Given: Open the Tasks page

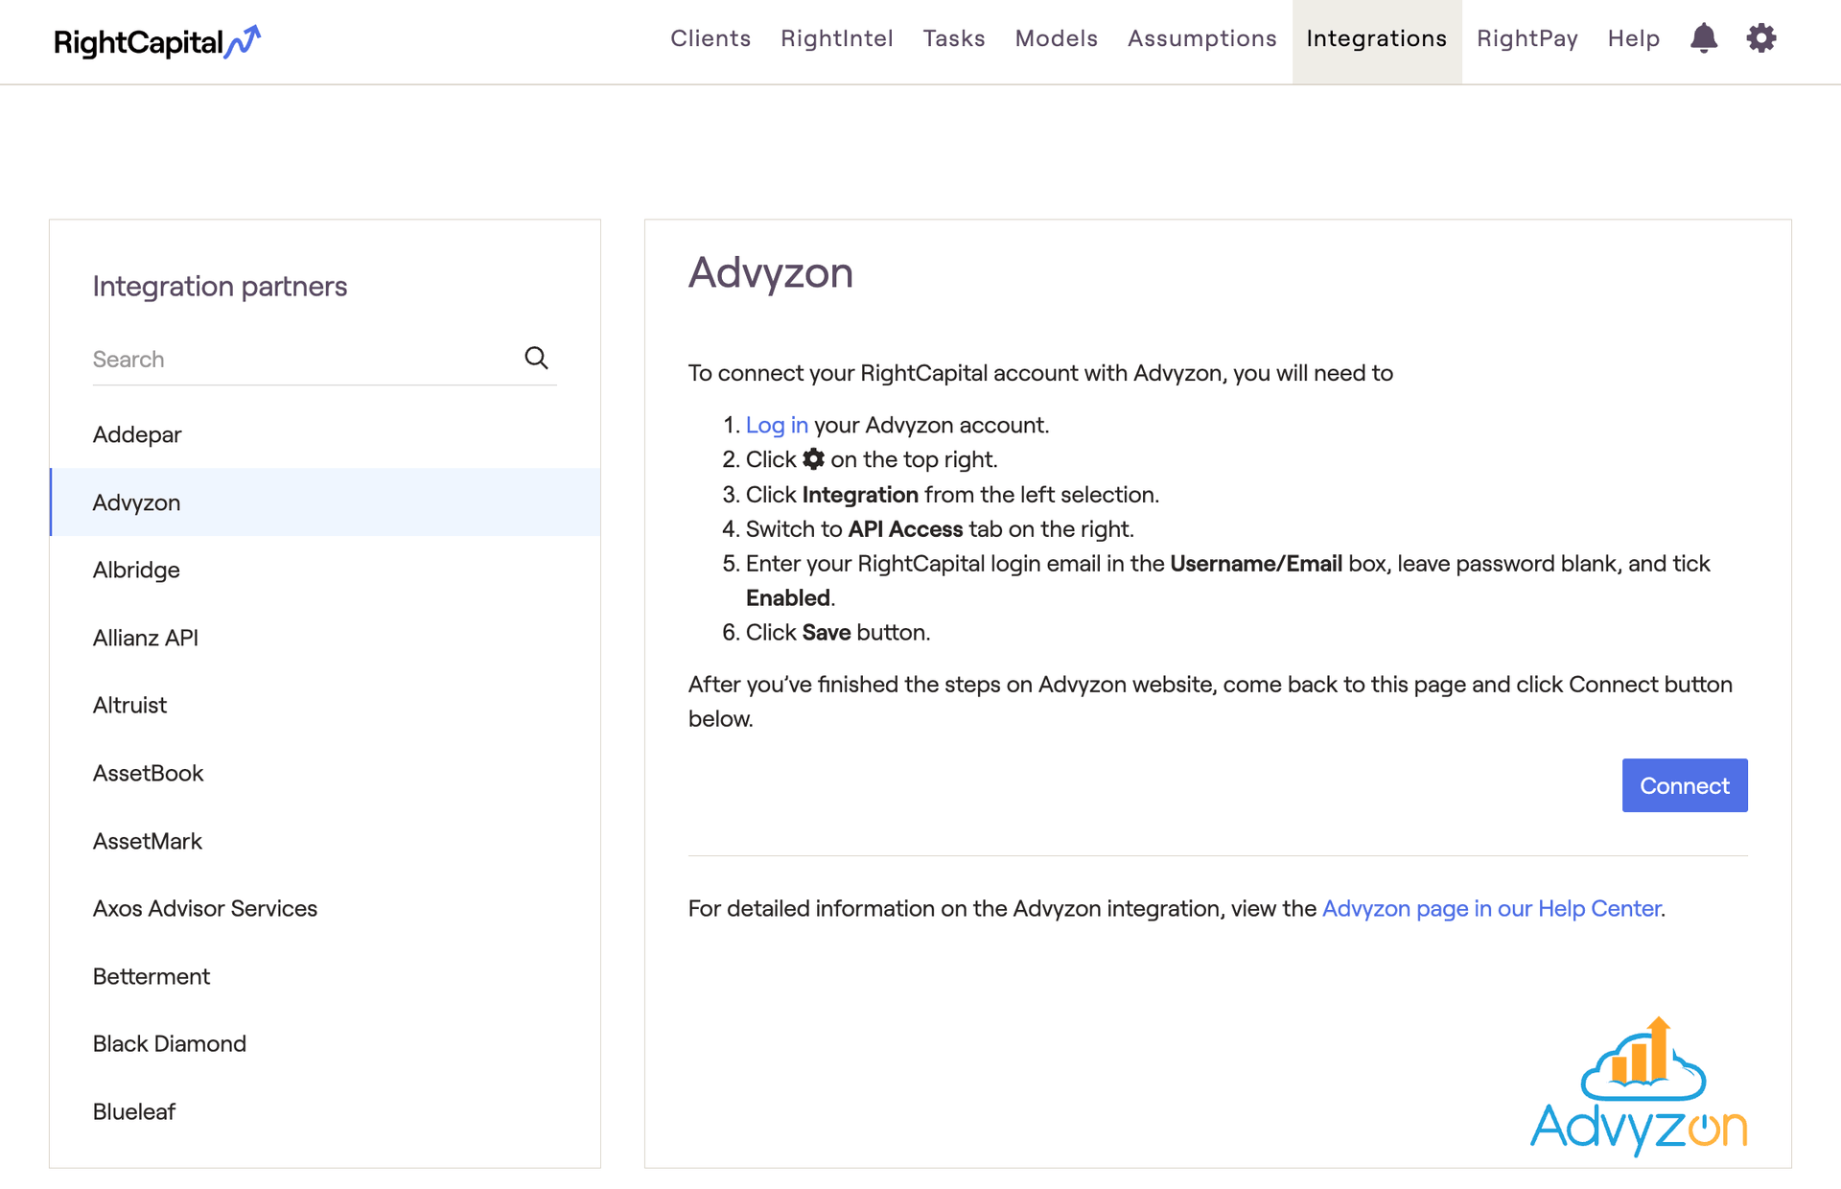Looking at the screenshot, I should coord(953,38).
